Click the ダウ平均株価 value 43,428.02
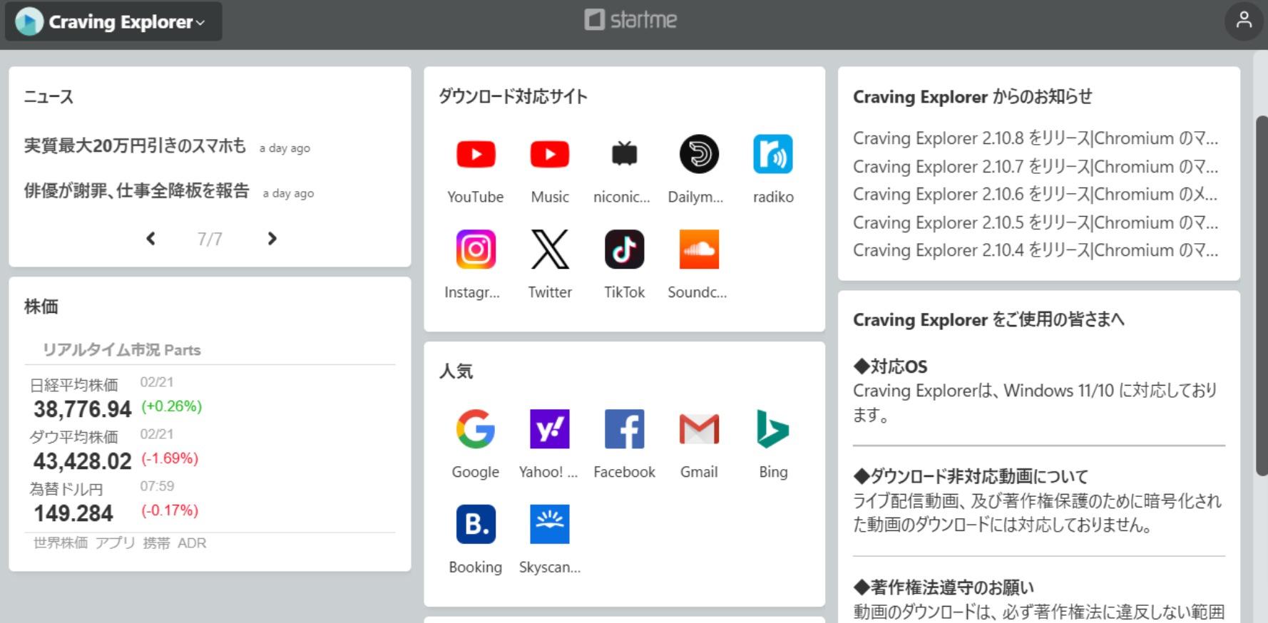 point(83,461)
